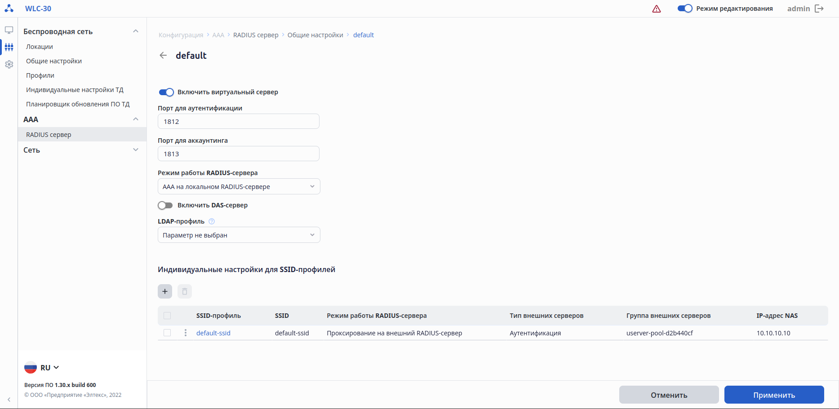
Task: Open Режим работы RADIUS-сервера dropdown
Action: (x=239, y=187)
